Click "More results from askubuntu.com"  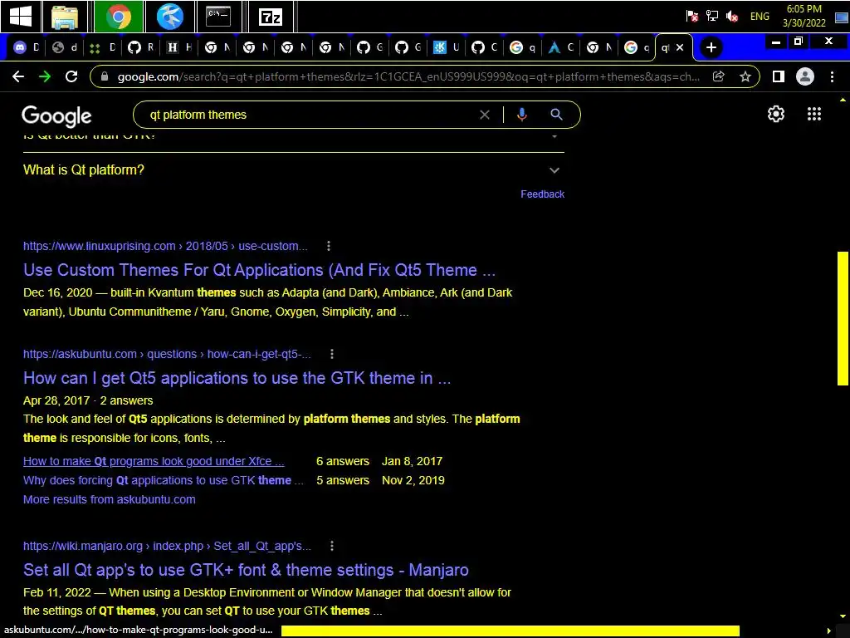(109, 499)
